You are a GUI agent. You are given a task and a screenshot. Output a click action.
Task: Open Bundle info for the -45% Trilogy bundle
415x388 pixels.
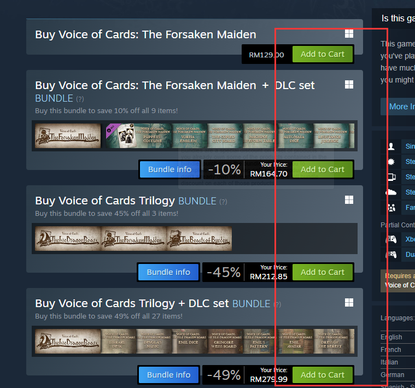click(x=168, y=272)
